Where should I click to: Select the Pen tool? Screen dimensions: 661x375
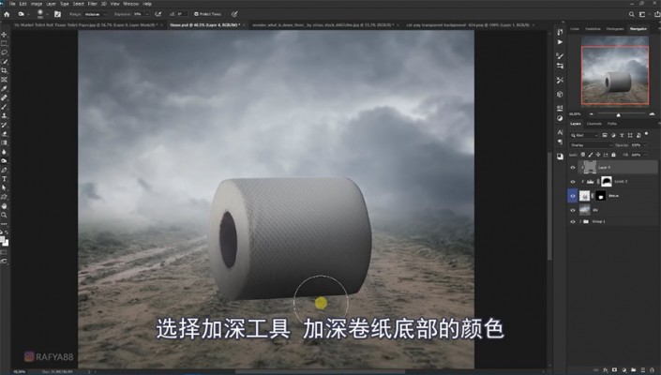coord(4,170)
